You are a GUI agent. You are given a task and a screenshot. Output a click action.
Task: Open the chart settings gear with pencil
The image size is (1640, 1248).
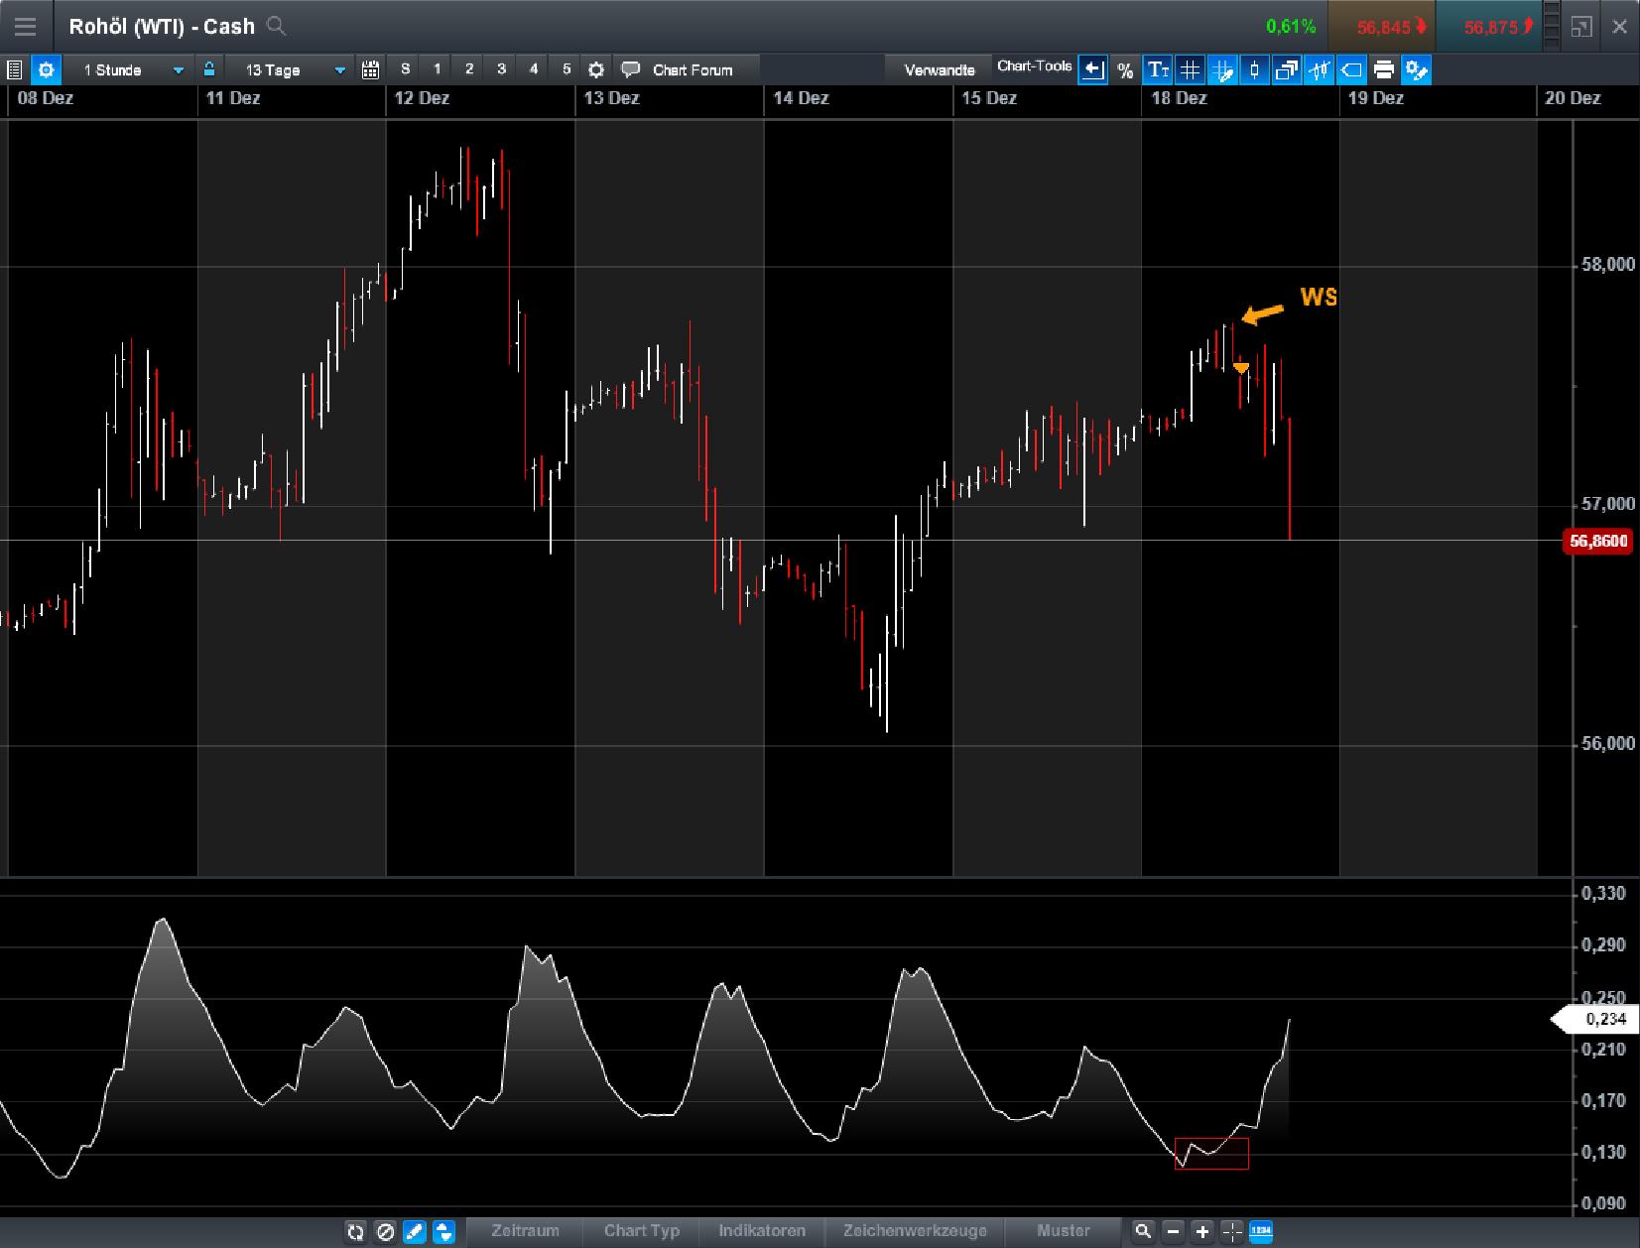pos(1417,69)
